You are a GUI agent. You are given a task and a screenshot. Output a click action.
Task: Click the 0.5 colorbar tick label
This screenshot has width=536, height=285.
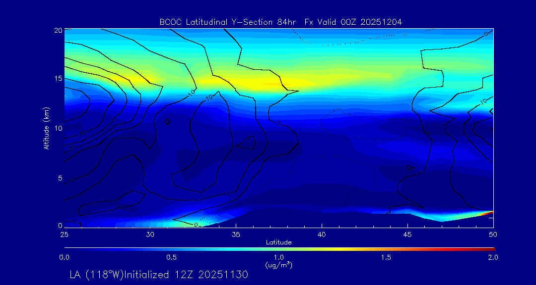(171, 257)
